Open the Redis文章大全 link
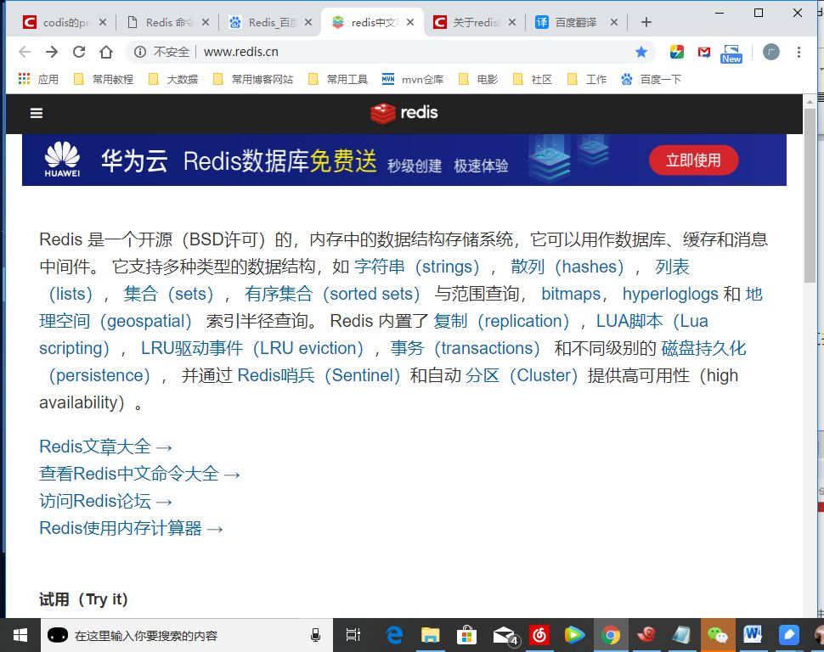The width and height of the screenshot is (824, 652). coord(105,447)
